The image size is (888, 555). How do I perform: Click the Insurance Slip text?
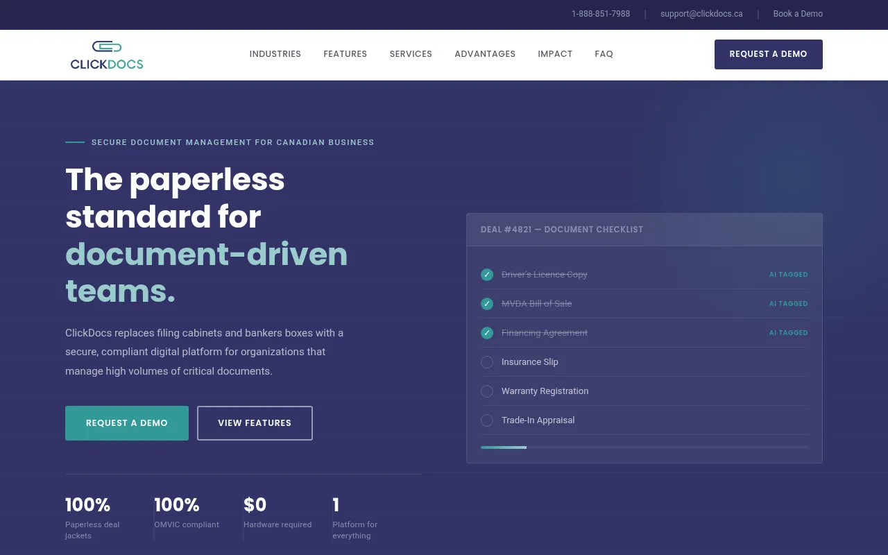(530, 362)
